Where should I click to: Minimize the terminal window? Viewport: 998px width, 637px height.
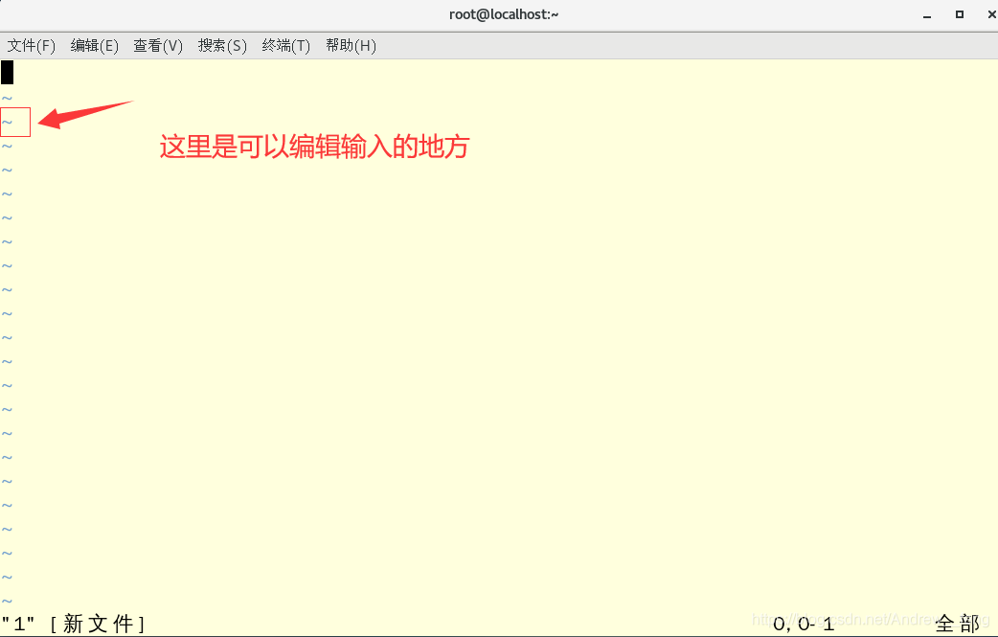point(926,14)
